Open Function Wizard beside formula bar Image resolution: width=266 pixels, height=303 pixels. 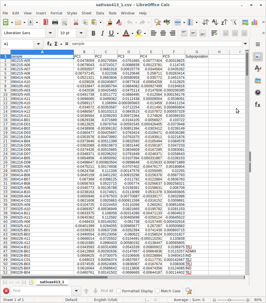click(x=49, y=44)
